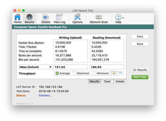This screenshot has height=121, width=166.
Task: Select the Minimum throughput radio button
Action: (x=94, y=73)
